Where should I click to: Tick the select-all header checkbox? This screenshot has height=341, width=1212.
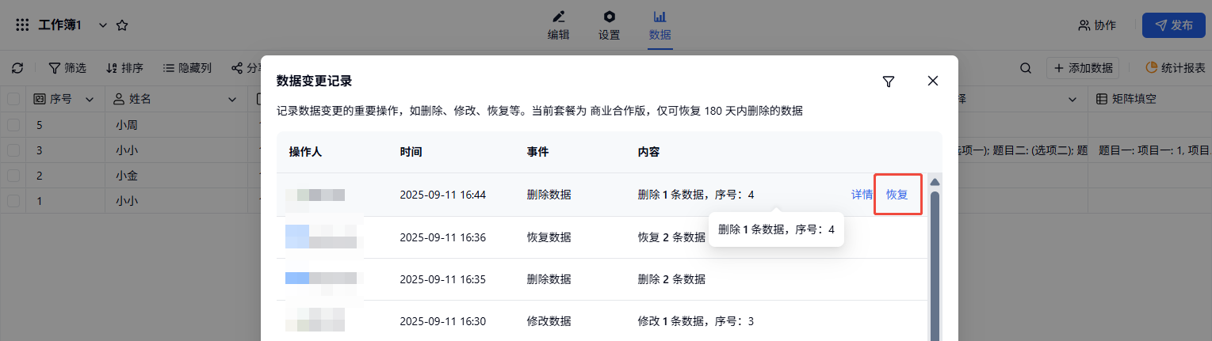13,99
